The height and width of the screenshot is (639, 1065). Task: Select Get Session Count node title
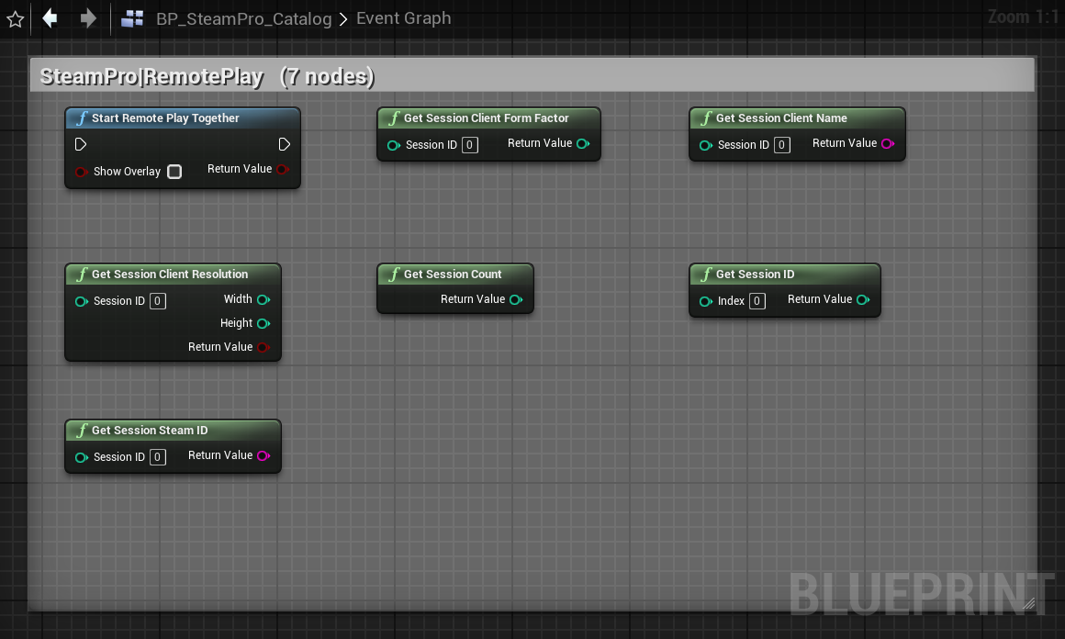pyautogui.click(x=453, y=275)
